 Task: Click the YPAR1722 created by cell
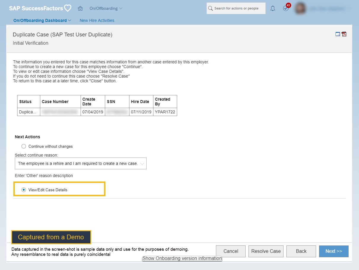165,112
